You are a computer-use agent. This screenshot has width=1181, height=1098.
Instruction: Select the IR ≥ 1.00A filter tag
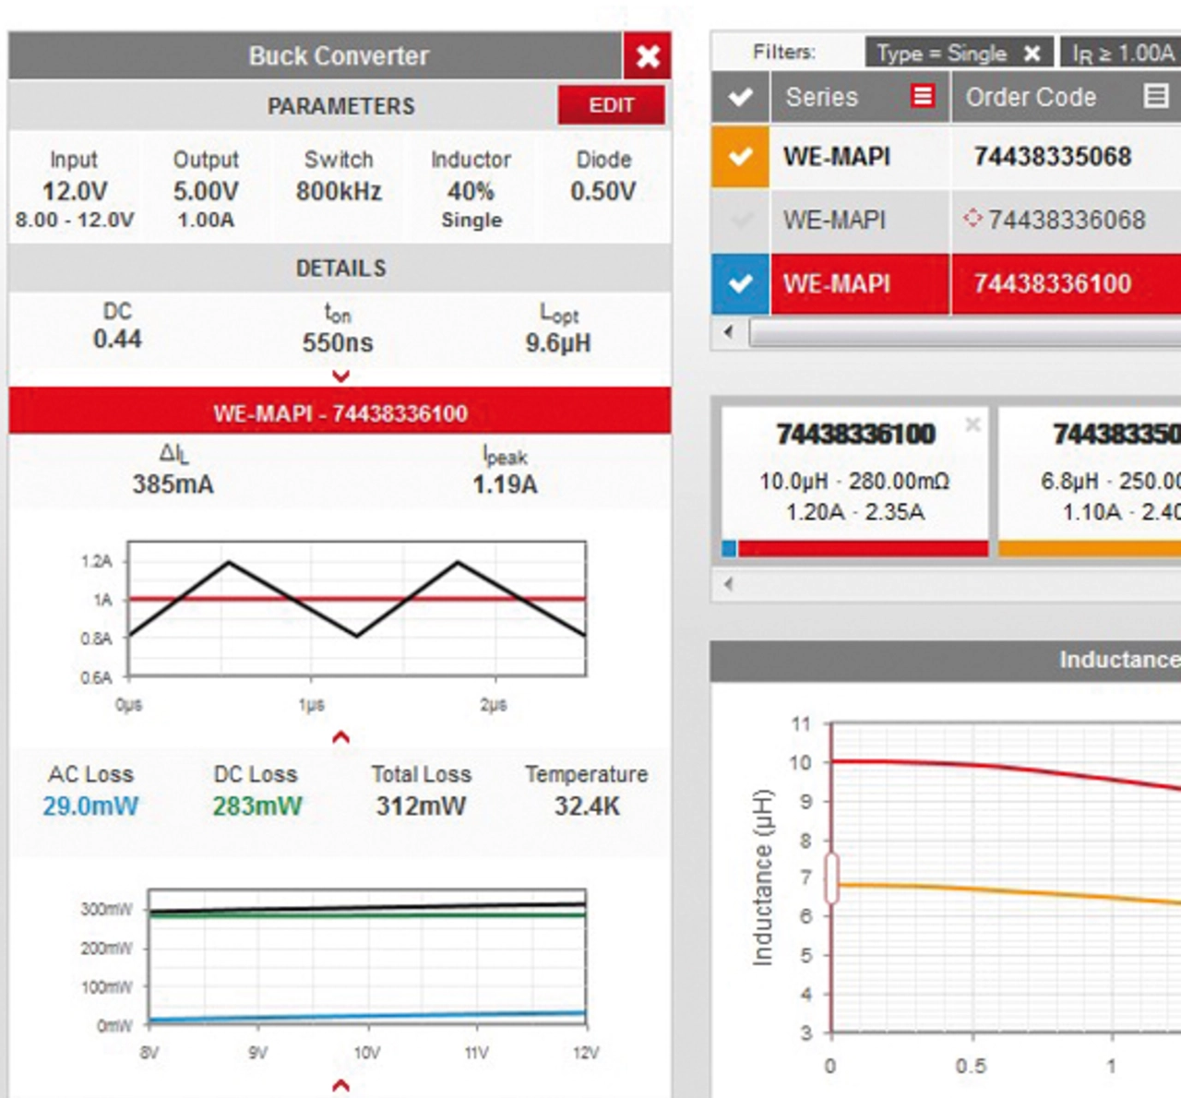pos(1122,54)
